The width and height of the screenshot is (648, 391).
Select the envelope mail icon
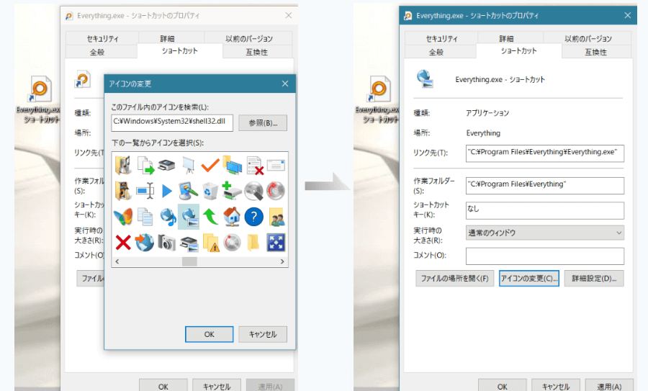tap(276, 166)
